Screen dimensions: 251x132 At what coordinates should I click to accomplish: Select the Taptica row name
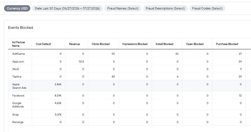point(17,77)
